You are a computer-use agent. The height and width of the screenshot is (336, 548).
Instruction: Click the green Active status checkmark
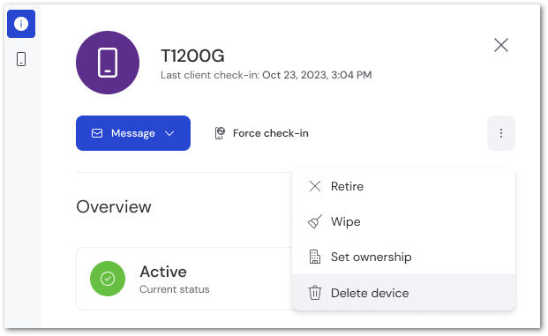(x=108, y=279)
